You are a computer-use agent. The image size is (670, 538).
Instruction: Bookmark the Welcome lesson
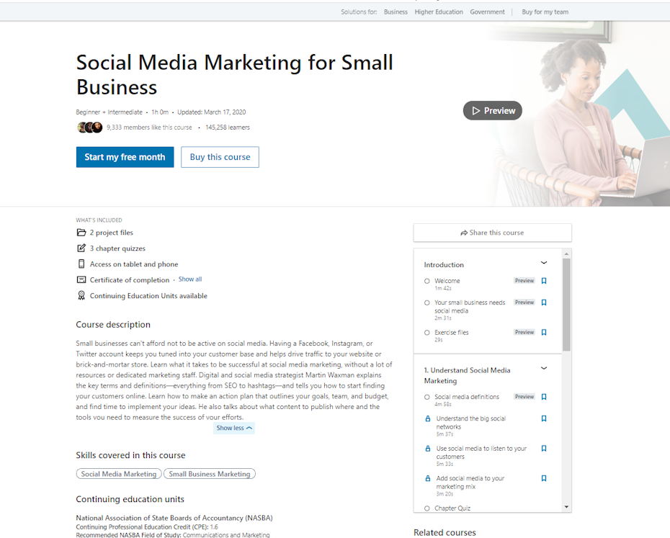tap(544, 281)
